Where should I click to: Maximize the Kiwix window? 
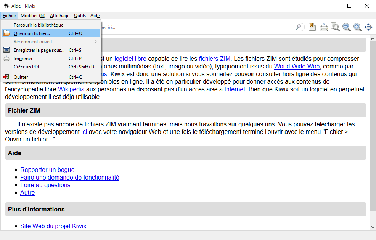[349, 6]
